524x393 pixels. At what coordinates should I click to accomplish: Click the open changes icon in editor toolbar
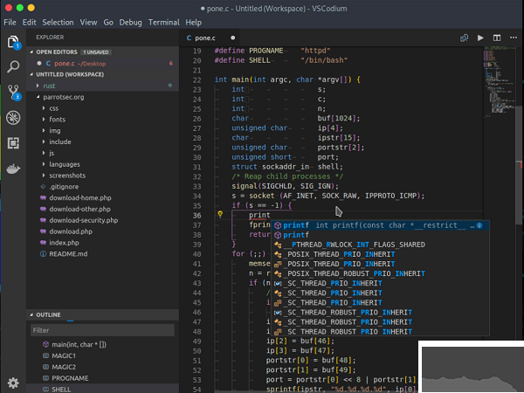pos(464,38)
